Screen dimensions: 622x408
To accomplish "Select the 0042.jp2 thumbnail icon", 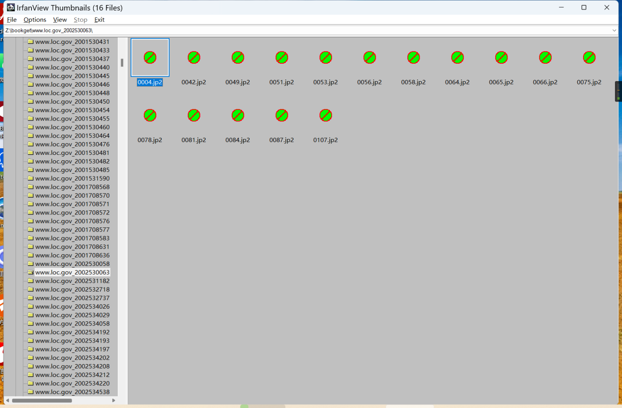I will click(x=194, y=58).
